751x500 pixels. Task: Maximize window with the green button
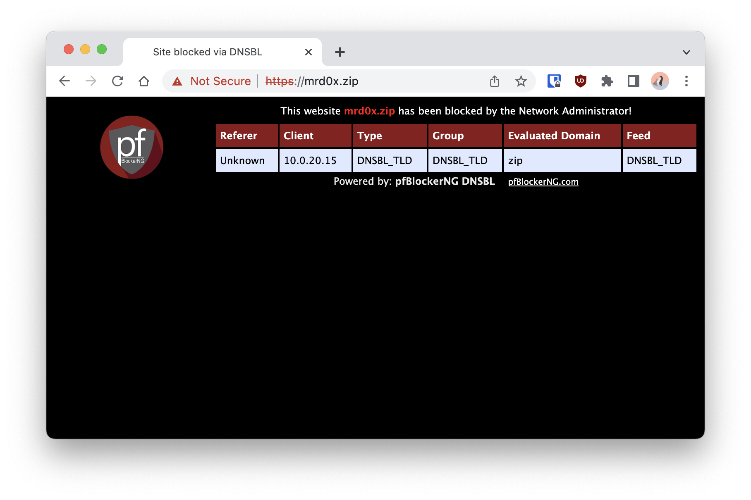[x=102, y=49]
